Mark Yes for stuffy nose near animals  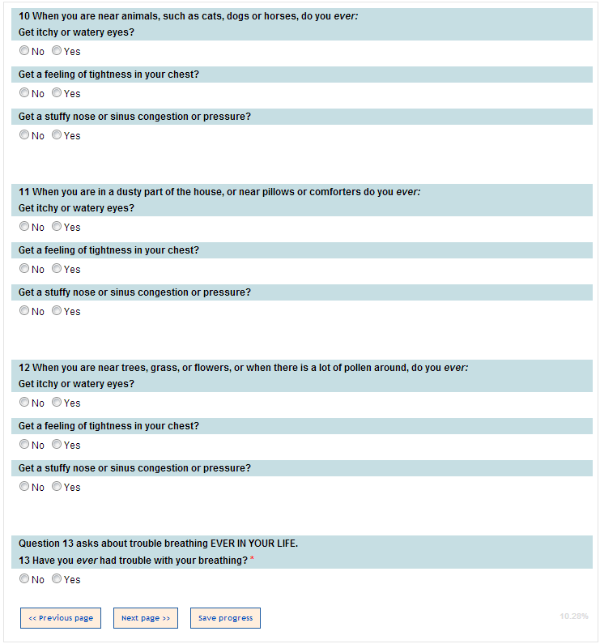(x=57, y=135)
